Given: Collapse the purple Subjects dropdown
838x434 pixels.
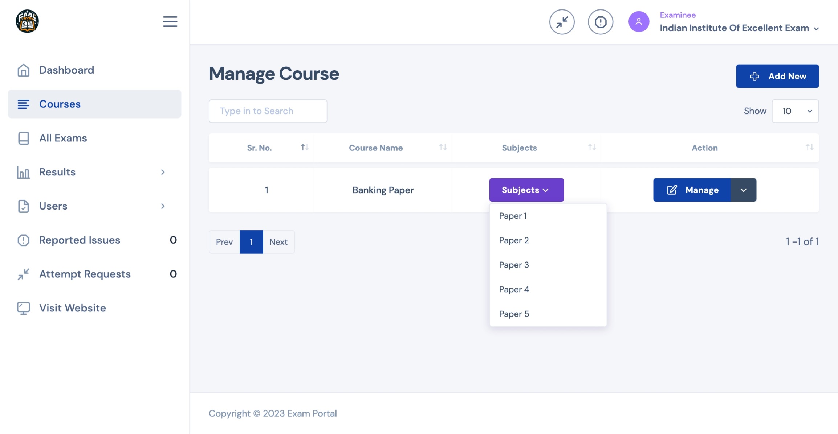Looking at the screenshot, I should (x=526, y=190).
